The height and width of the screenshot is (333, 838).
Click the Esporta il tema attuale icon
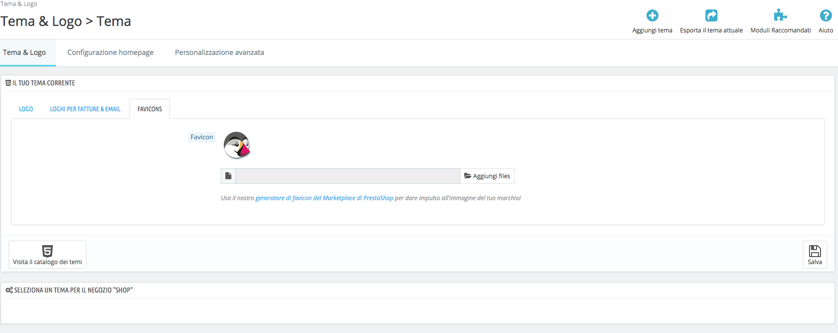pyautogui.click(x=711, y=16)
